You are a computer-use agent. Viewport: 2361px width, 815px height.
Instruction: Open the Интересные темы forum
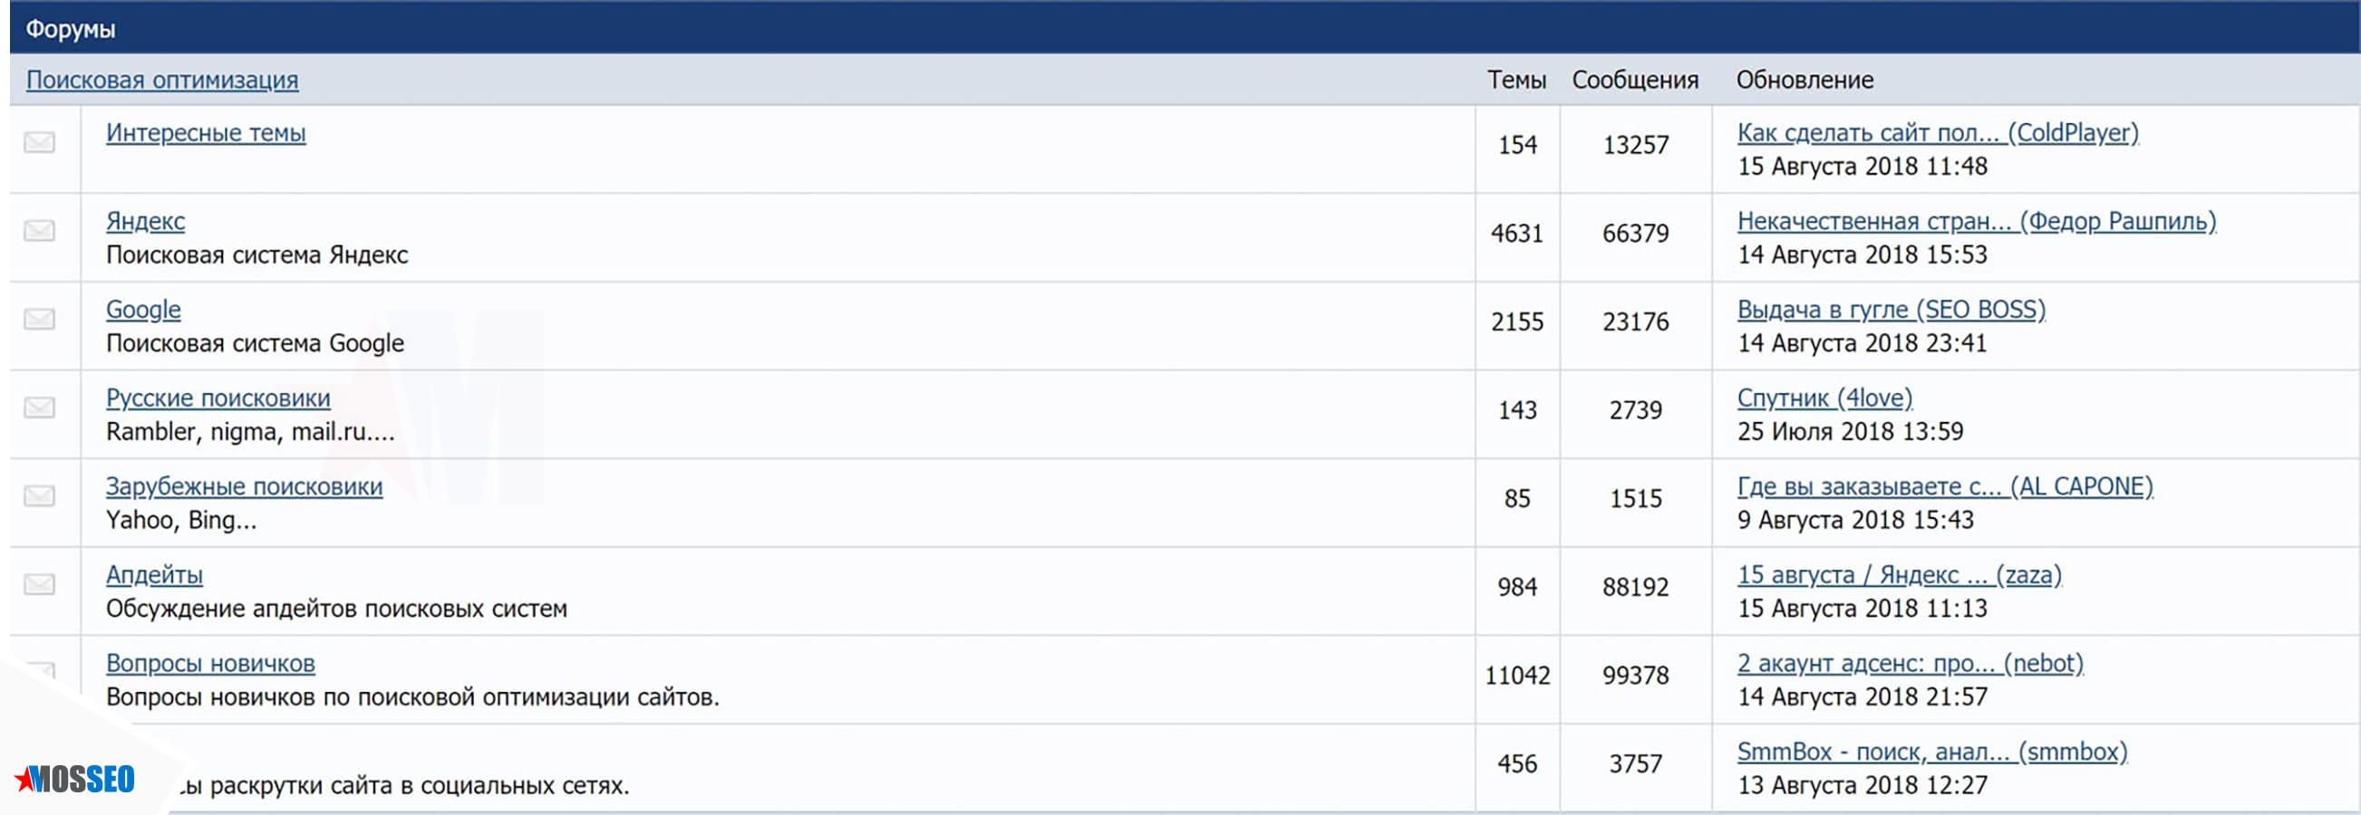click(x=206, y=134)
